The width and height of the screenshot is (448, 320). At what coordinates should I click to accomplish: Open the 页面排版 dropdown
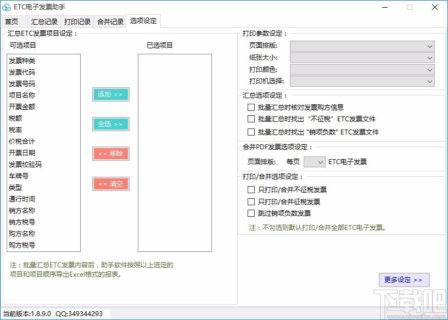(430, 46)
